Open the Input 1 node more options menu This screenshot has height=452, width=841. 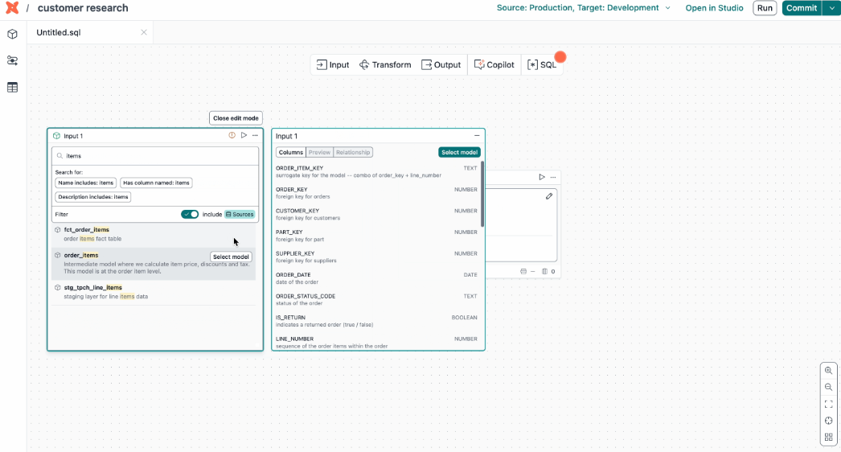click(256, 136)
